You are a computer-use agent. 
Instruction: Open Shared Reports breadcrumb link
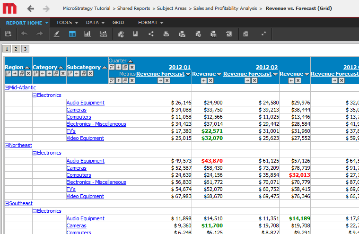tap(134, 9)
